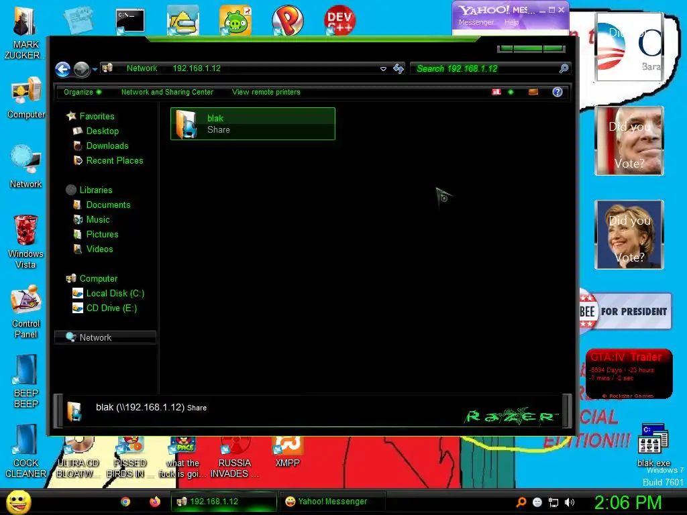Select Libraries in the navigation pane

tap(95, 190)
